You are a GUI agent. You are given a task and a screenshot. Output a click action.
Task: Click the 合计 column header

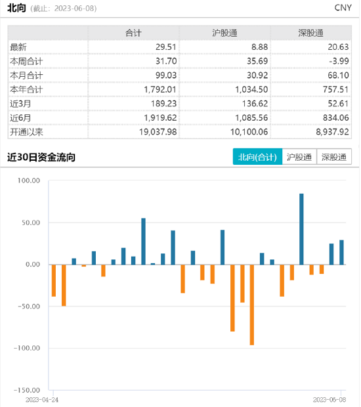pyautogui.click(x=133, y=33)
